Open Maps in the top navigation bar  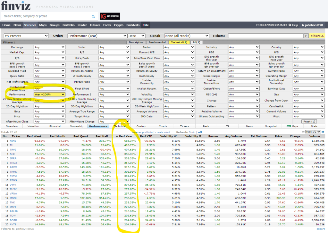43,25
